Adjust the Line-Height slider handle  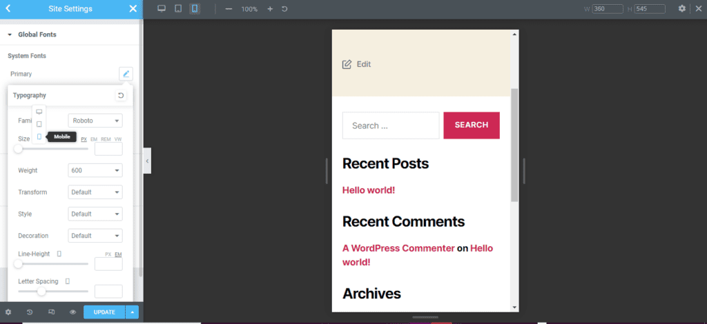18,264
